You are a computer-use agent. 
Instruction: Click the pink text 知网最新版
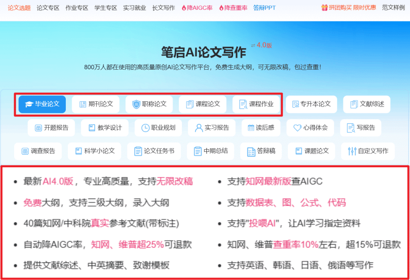coord(268,181)
